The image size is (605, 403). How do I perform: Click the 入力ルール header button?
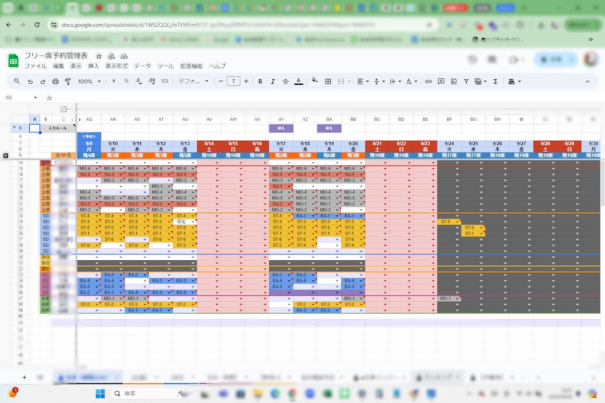click(x=58, y=128)
